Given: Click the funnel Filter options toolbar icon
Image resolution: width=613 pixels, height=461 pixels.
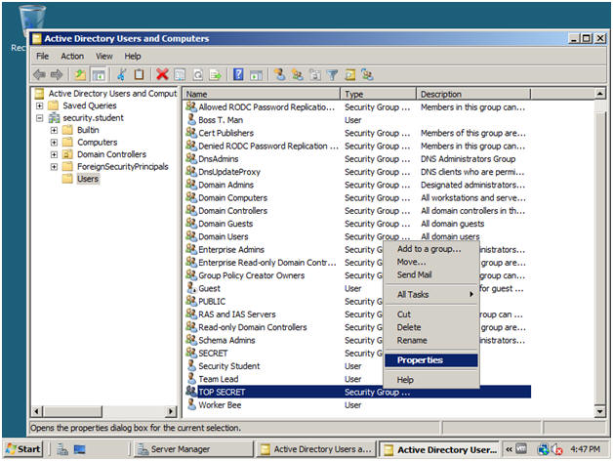Looking at the screenshot, I should pyautogui.click(x=332, y=74).
